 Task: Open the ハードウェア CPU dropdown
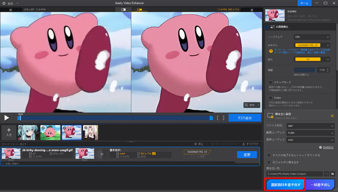[312, 37]
